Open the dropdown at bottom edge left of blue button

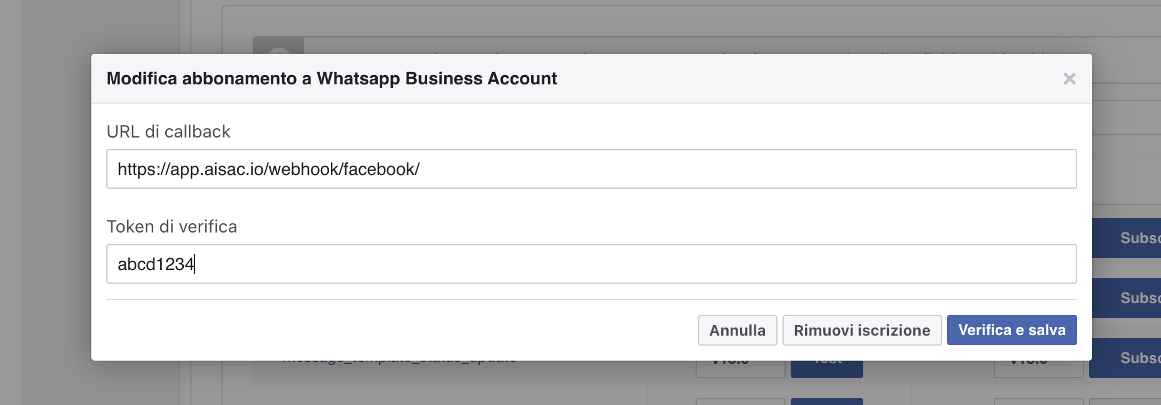click(740, 401)
